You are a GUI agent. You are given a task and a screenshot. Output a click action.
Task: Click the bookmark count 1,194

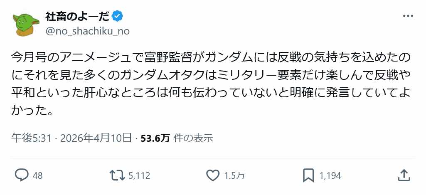pyautogui.click(x=330, y=176)
